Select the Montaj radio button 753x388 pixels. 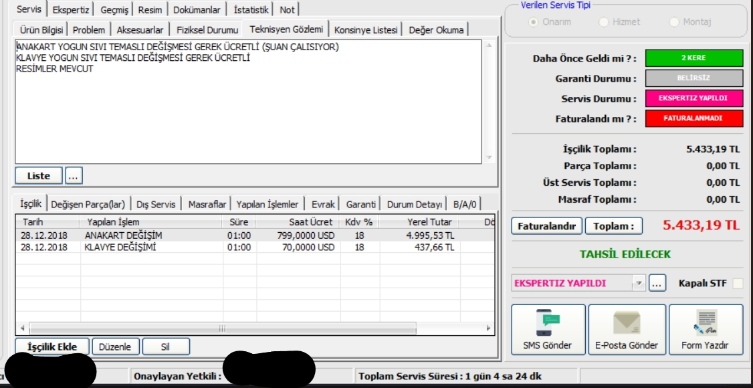coord(674,22)
